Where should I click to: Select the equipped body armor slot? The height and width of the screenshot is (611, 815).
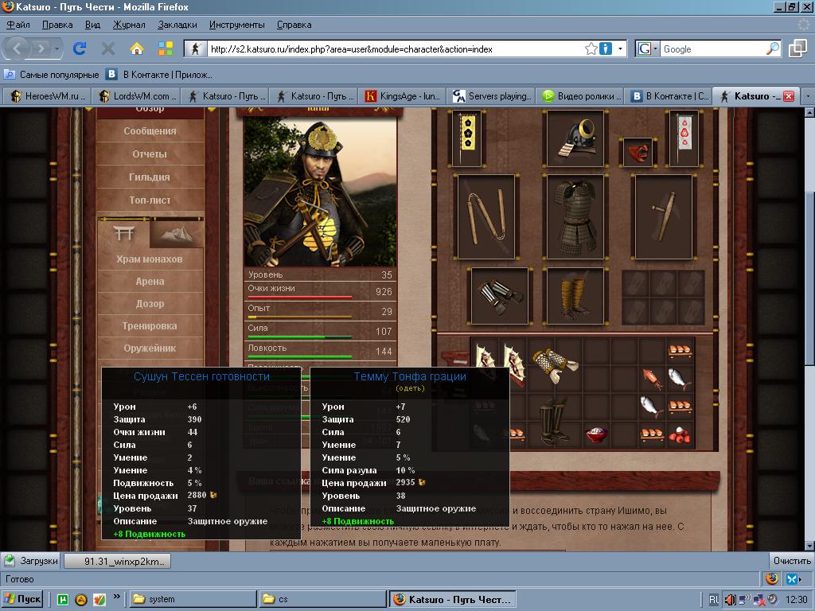coord(575,216)
